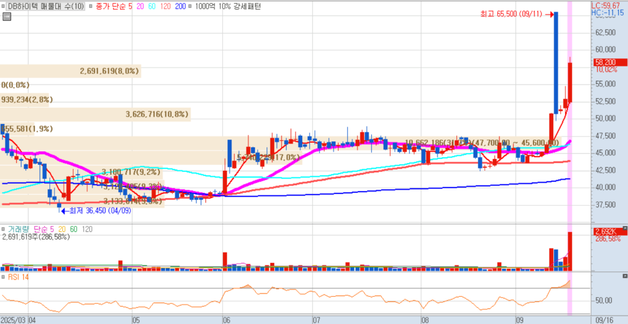Click the LC:59.67 text at the top right
628x324 pixels.
[605, 6]
